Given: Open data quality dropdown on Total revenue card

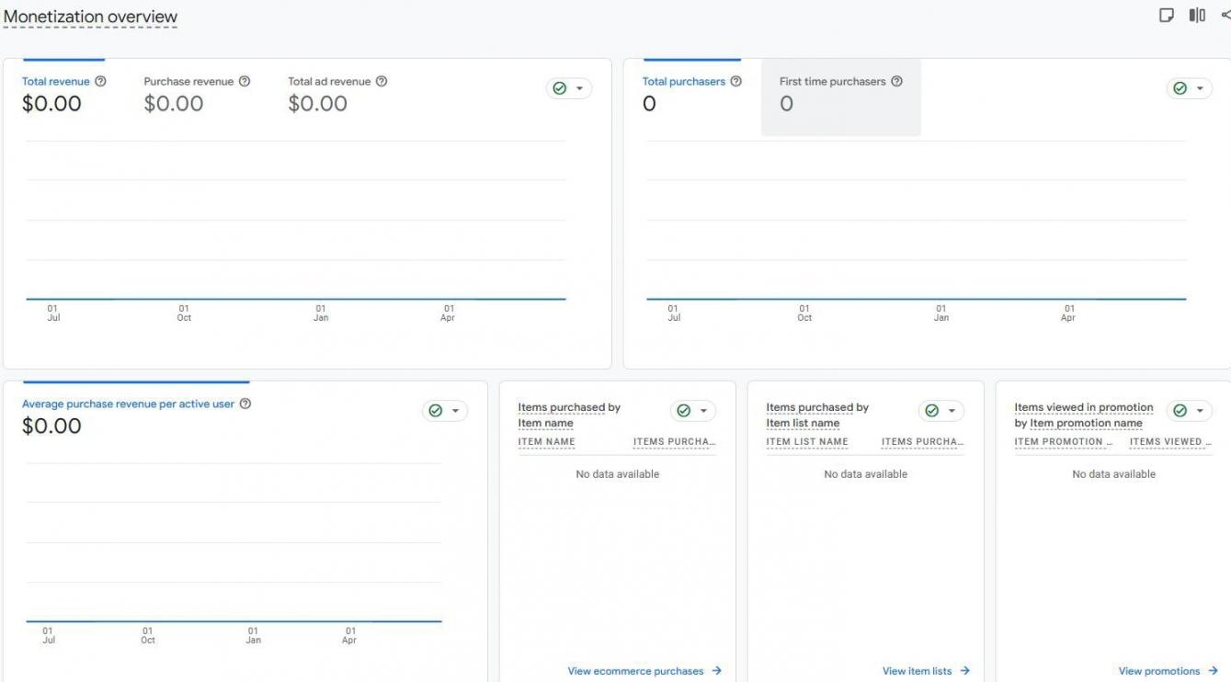Looking at the screenshot, I should [x=569, y=88].
